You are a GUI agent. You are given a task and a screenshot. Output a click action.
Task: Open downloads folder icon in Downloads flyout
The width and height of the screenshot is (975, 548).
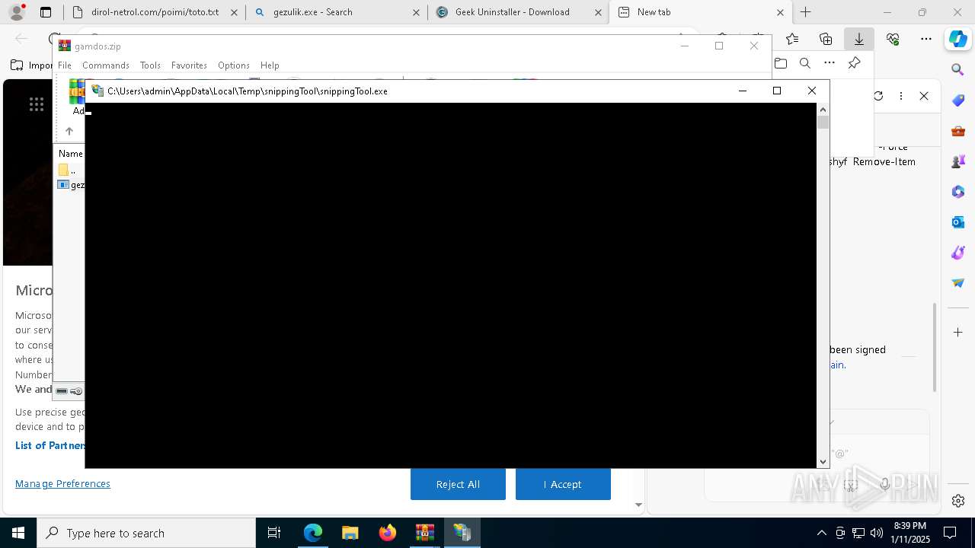coord(781,63)
